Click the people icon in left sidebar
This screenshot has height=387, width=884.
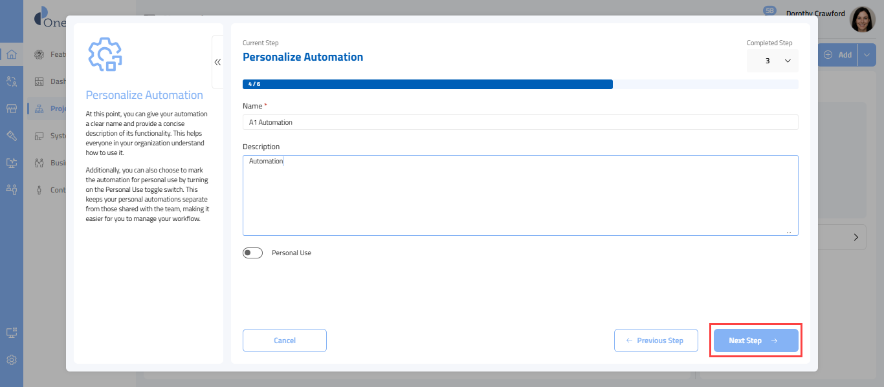pos(12,189)
